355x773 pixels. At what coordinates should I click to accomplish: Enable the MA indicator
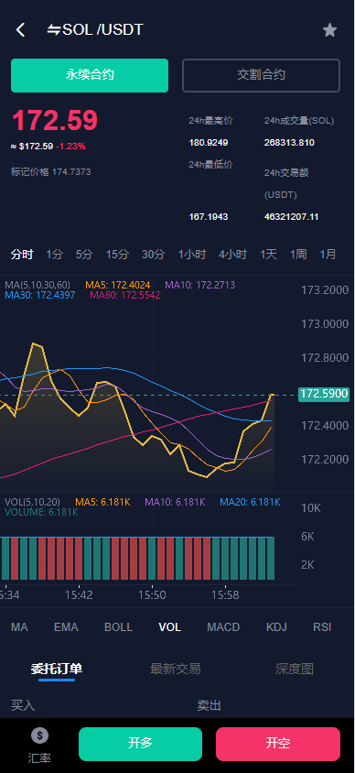click(20, 627)
